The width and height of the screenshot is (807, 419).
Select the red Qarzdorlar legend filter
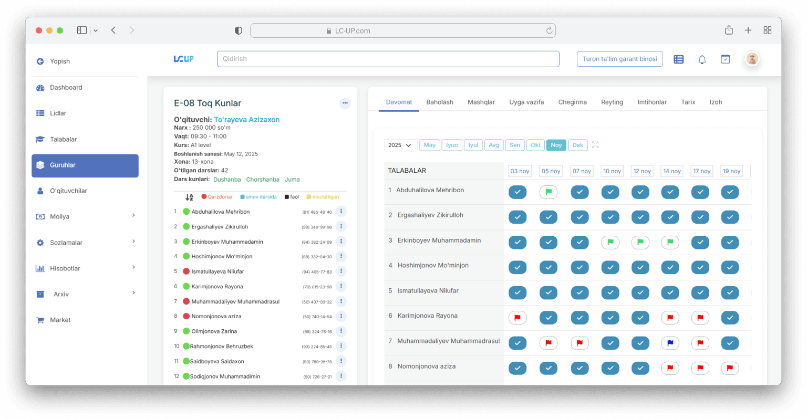(x=217, y=197)
